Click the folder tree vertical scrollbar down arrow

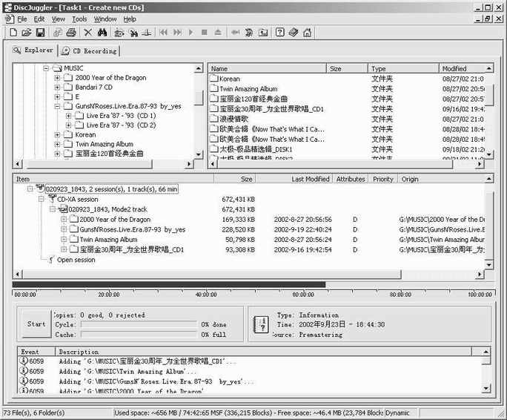(199, 154)
